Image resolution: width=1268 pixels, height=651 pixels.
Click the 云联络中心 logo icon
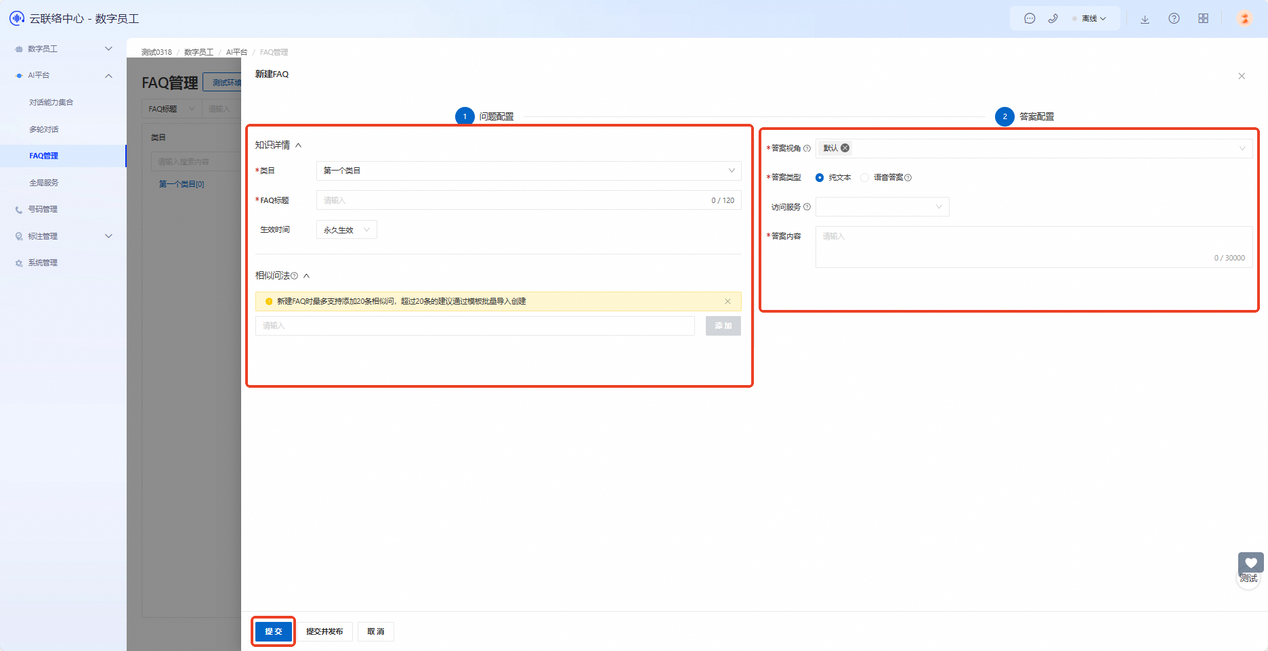[x=17, y=18]
